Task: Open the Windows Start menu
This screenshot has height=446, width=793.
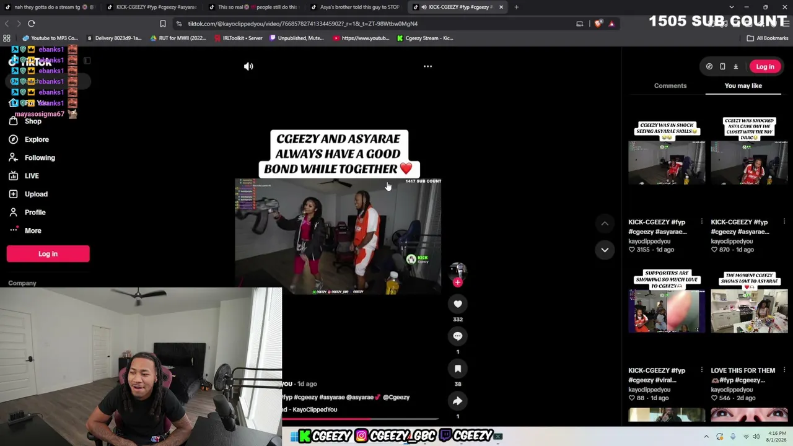Action: tap(294, 437)
